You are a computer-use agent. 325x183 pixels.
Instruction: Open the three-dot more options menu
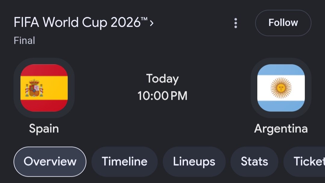(236, 23)
